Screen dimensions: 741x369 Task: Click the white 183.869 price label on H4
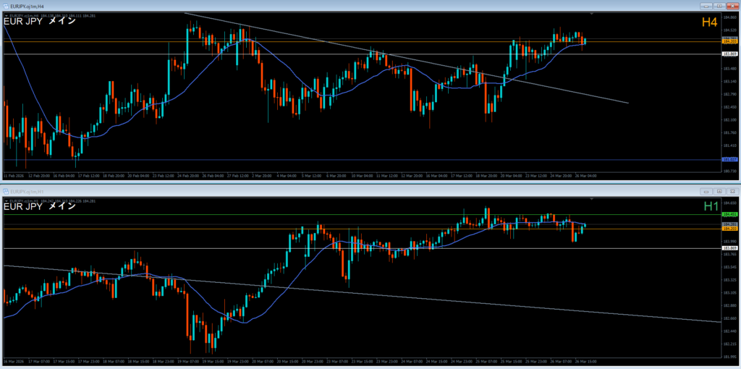[729, 54]
